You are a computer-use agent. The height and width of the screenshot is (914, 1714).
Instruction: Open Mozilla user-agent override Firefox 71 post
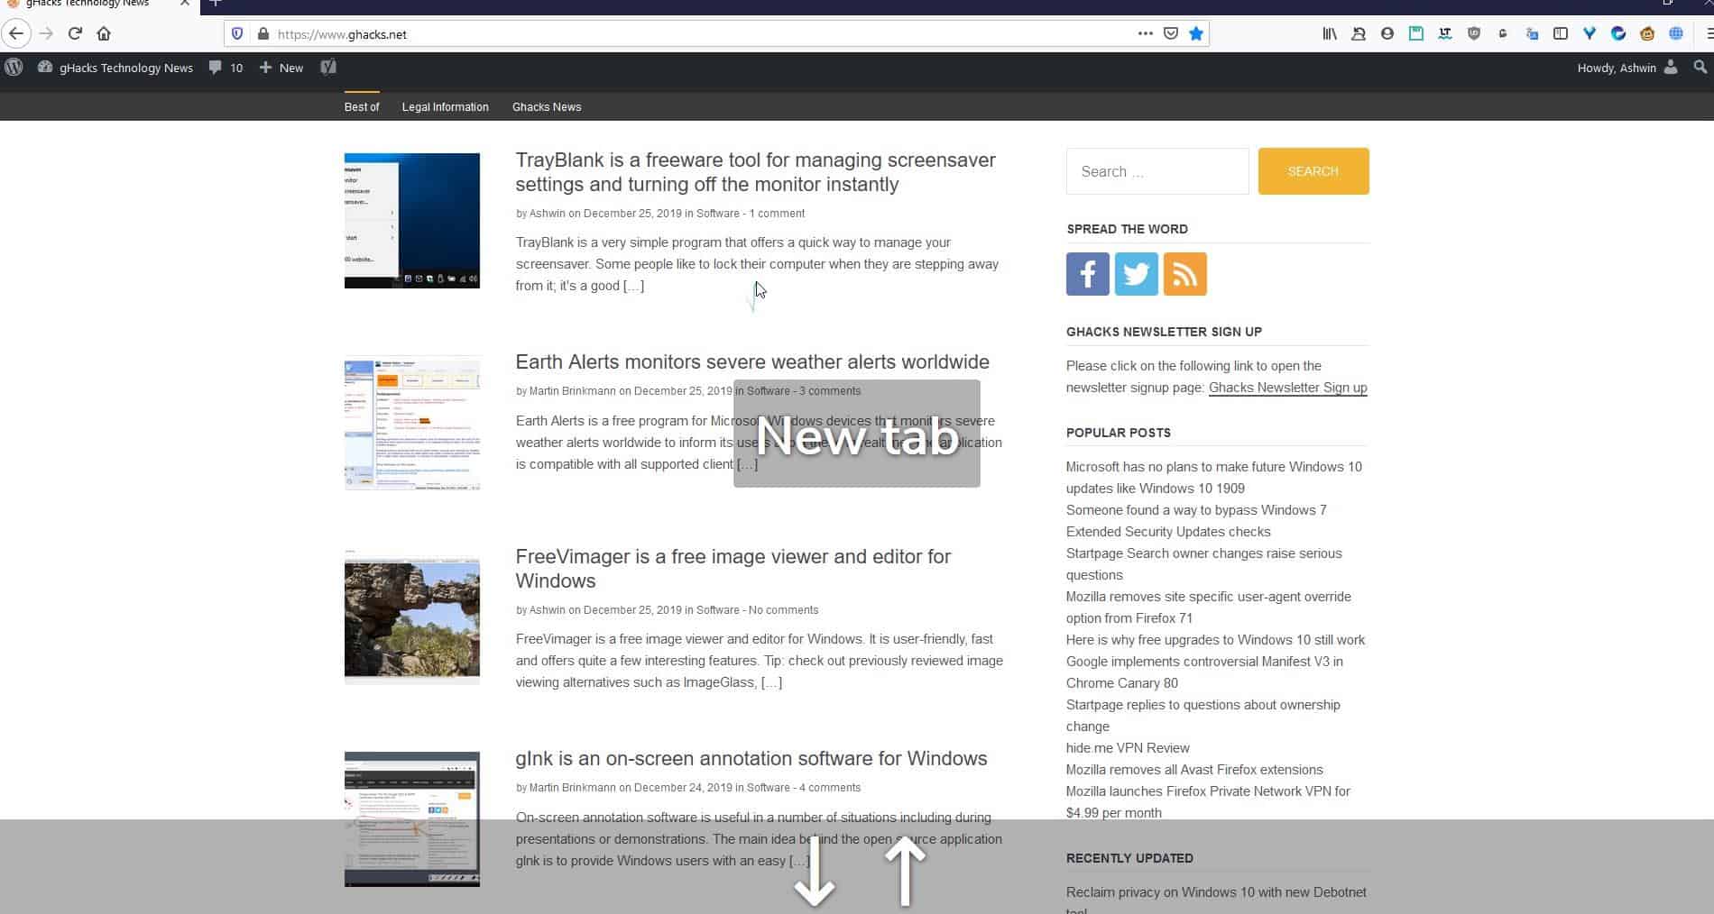(x=1209, y=608)
